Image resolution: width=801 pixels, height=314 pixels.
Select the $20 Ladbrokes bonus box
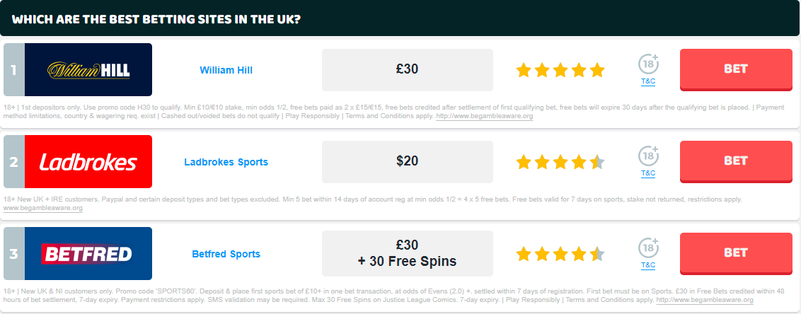407,162
